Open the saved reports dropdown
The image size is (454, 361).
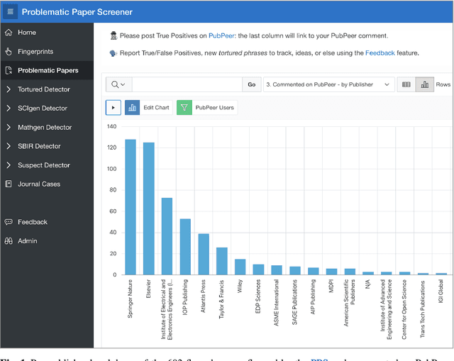[328, 84]
